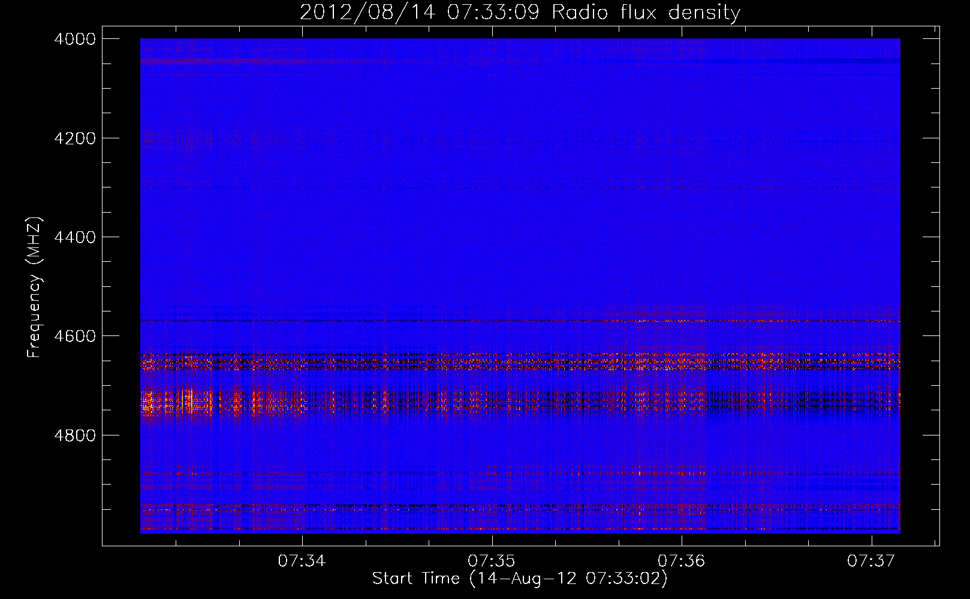The height and width of the screenshot is (599, 970).
Task: Click the 4400 frequency tick label
Action: coord(75,237)
